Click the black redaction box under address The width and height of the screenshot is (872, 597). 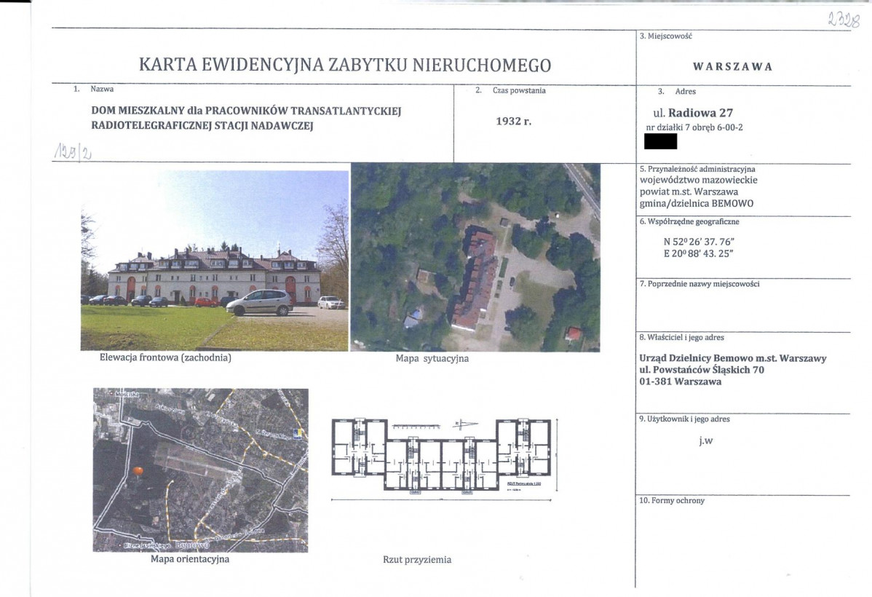660,141
